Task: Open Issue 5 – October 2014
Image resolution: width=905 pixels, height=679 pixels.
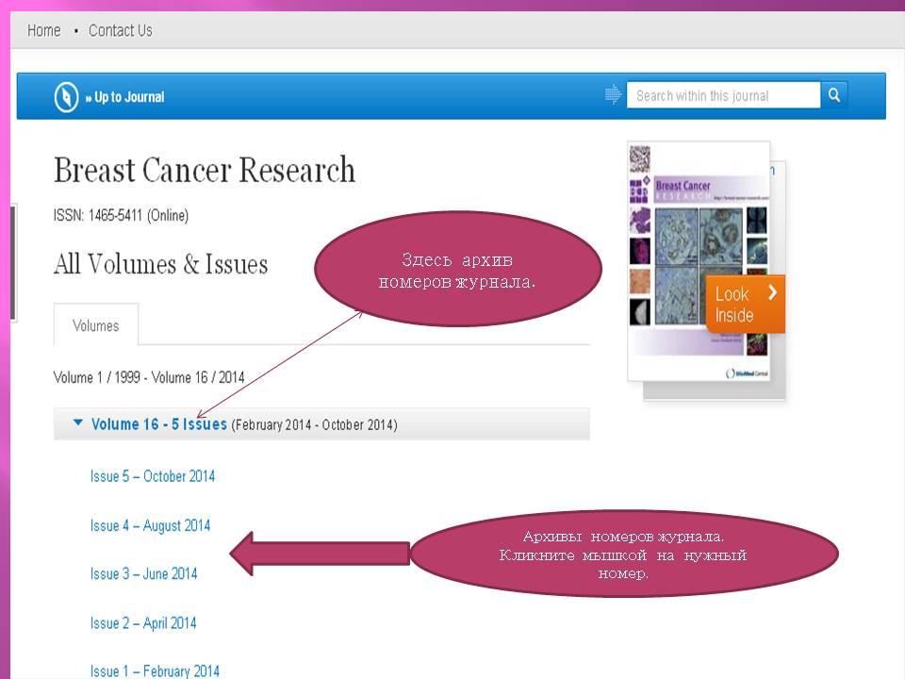Action: pyautogui.click(x=153, y=476)
